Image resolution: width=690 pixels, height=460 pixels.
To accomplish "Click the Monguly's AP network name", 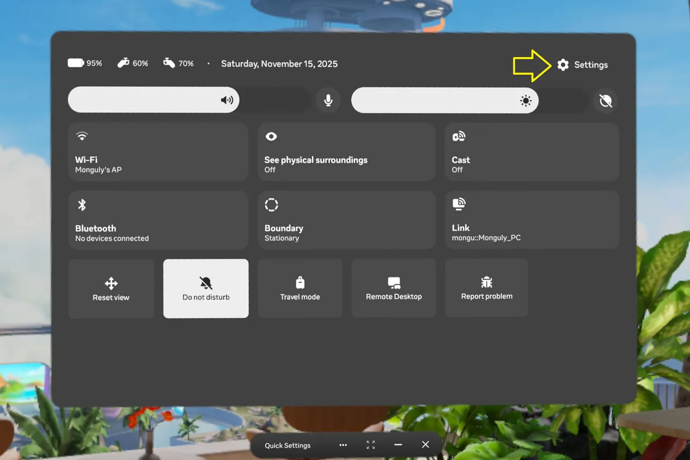I will [98, 170].
